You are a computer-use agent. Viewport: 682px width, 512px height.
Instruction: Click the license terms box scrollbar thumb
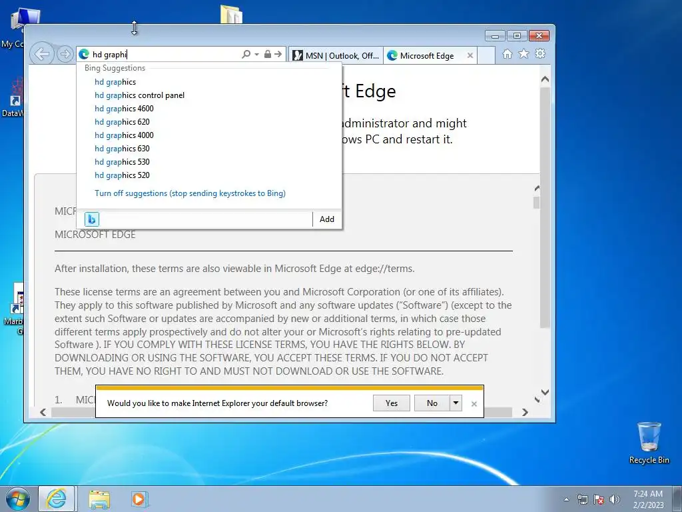[537, 203]
